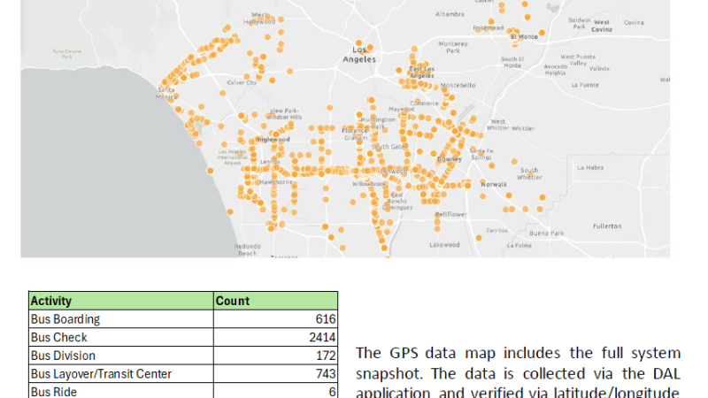708x398 pixels.
Task: Click the La Habra map label
Action: [589, 166]
